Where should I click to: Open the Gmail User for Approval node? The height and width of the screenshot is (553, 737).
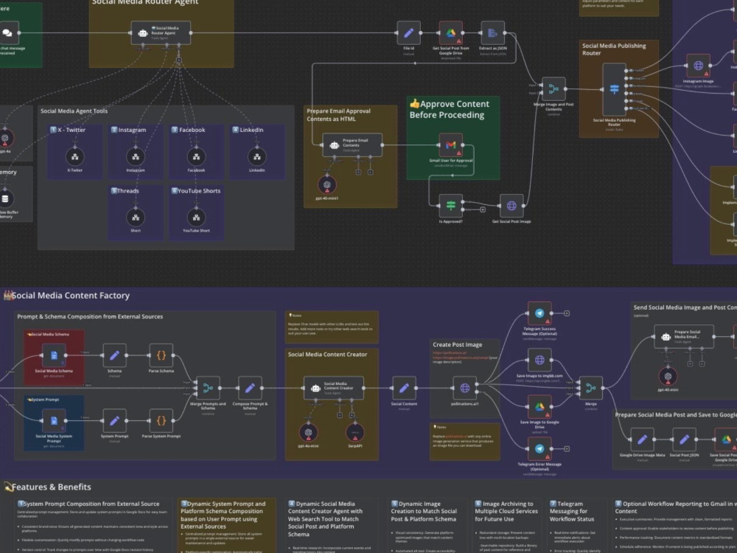[451, 145]
